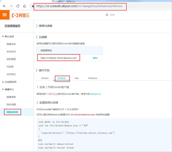Click the 镜像加速器 page title
172x152 pixels.
tap(46, 26)
